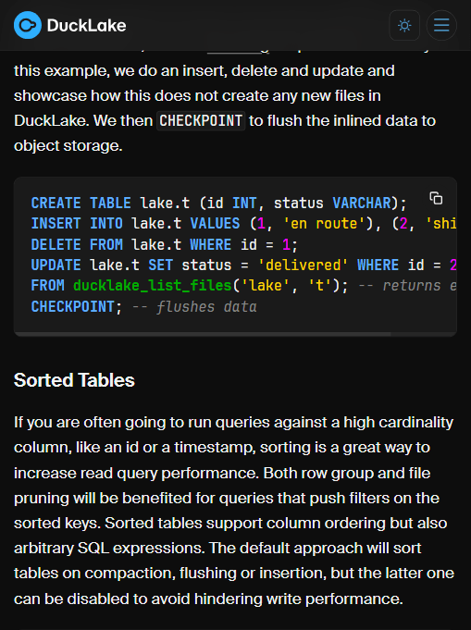Go home via the DuckLake wordmark text
Viewport: 471px width, 630px height.
pos(86,25)
